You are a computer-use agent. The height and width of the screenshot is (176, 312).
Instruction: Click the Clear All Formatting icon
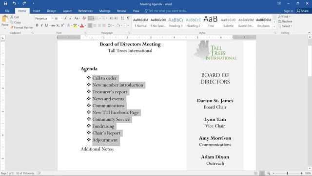coord(84,19)
